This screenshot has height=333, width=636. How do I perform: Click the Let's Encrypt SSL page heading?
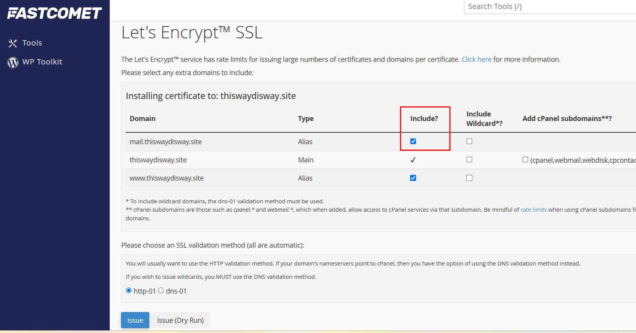192,33
